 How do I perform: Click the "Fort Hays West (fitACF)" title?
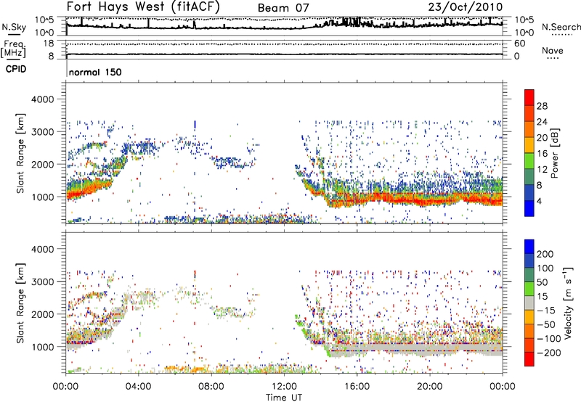tap(143, 7)
